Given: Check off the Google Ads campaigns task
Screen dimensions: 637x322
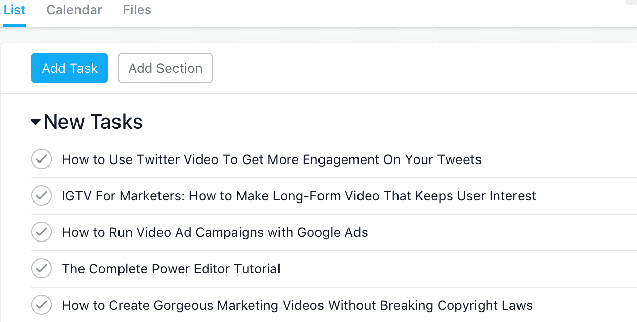Looking at the screenshot, I should [42, 232].
